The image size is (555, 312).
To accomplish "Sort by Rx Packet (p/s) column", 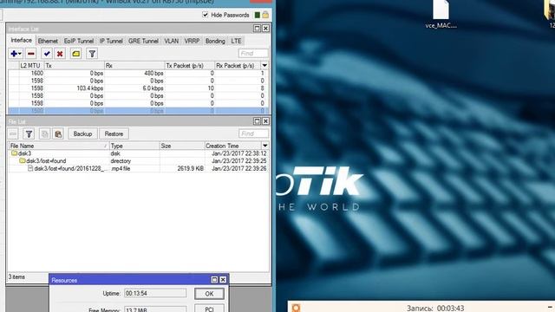I will coord(238,66).
